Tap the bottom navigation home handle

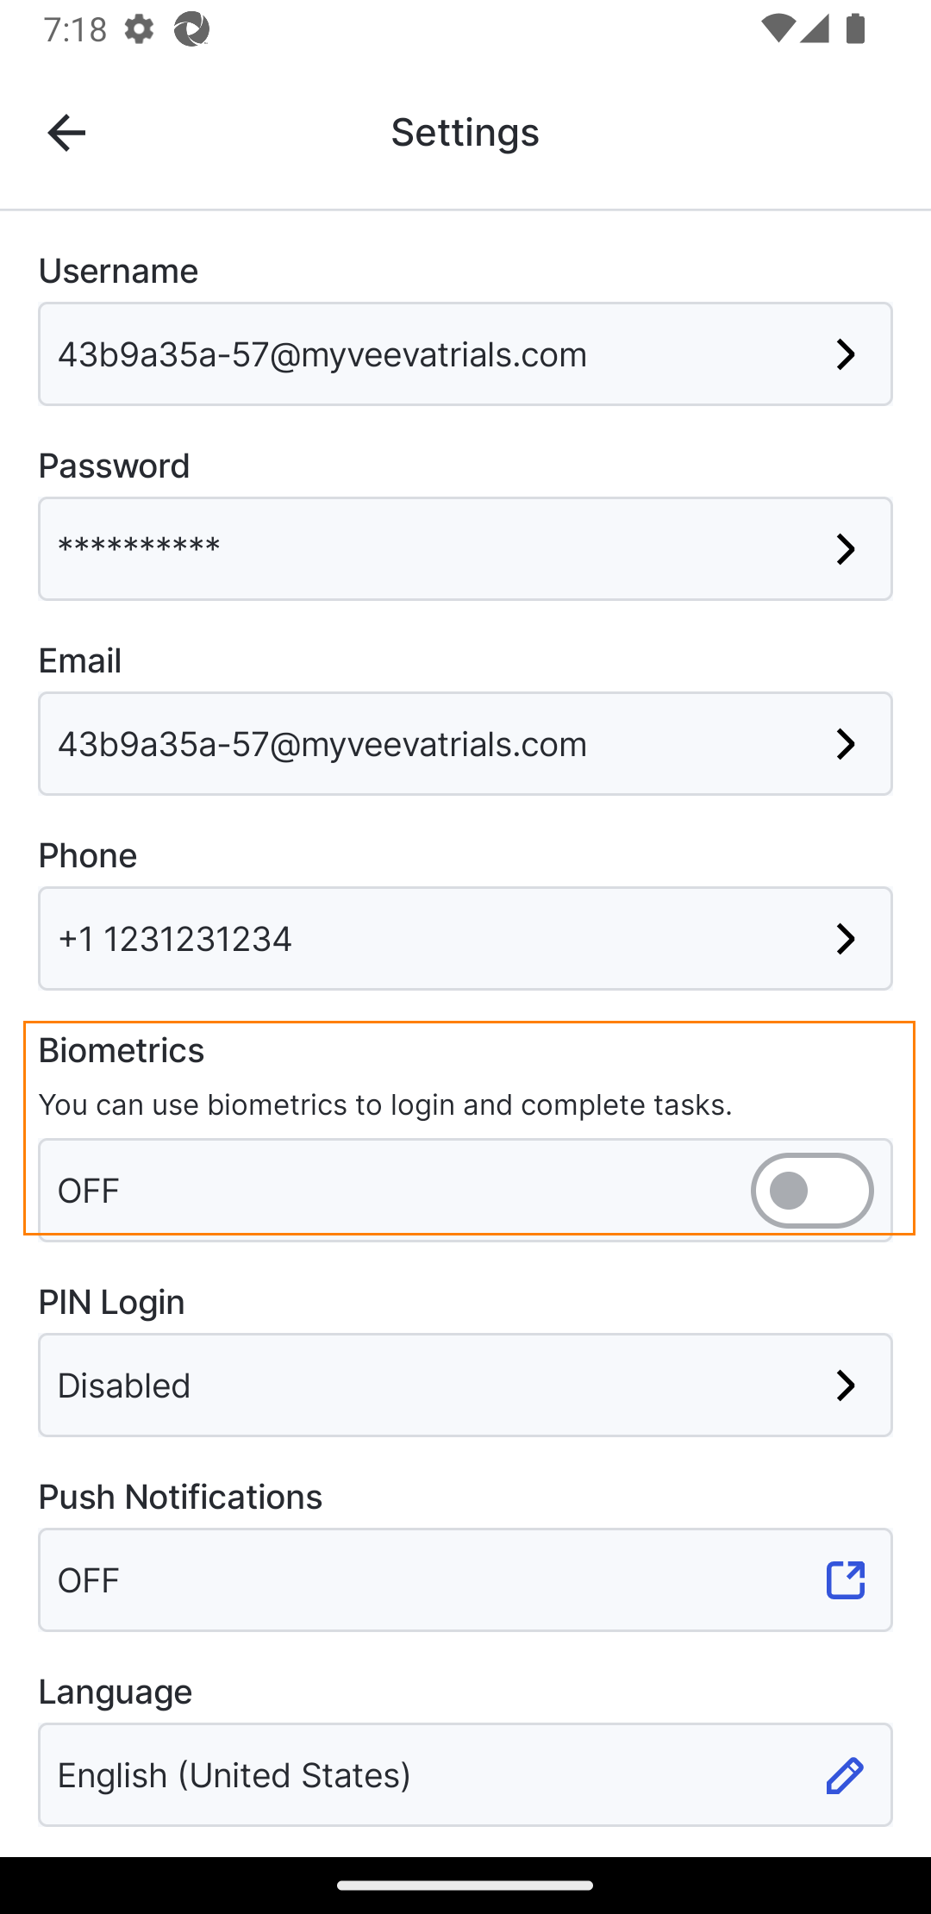pos(465,1886)
